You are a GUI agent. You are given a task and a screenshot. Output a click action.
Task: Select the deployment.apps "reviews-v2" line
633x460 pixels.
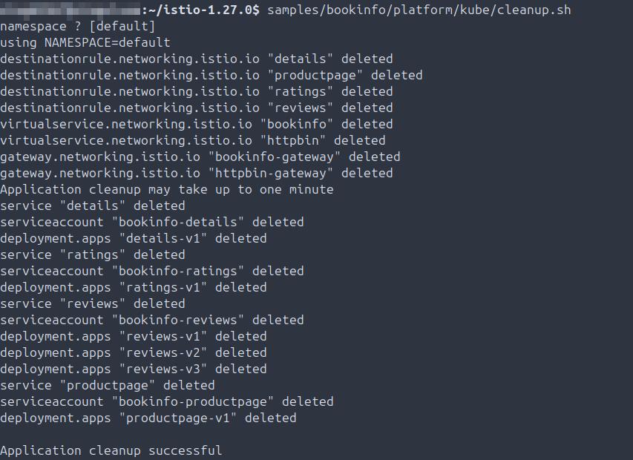[133, 352]
